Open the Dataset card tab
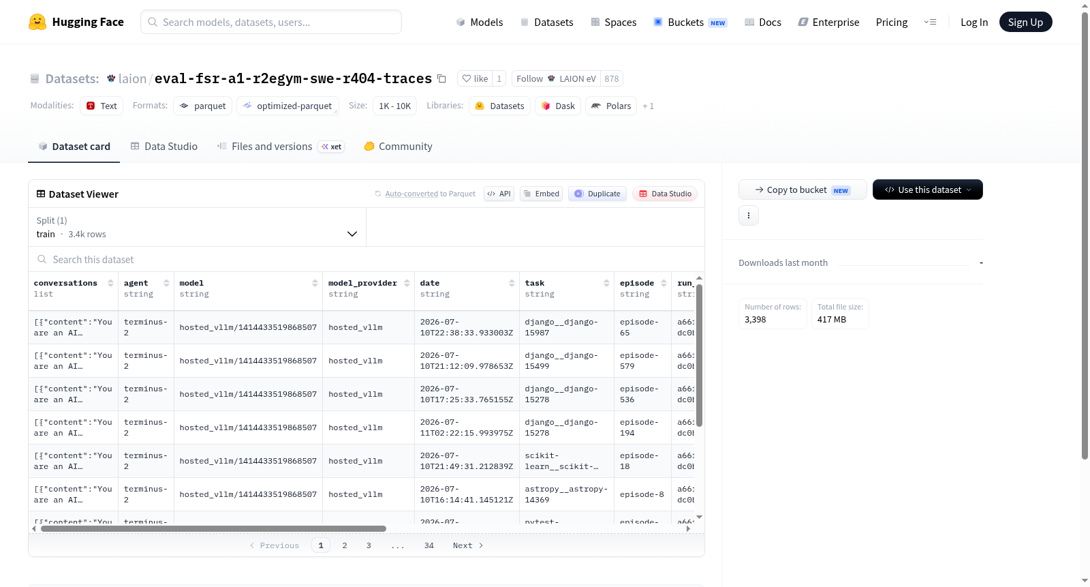1090x587 pixels. (x=74, y=146)
